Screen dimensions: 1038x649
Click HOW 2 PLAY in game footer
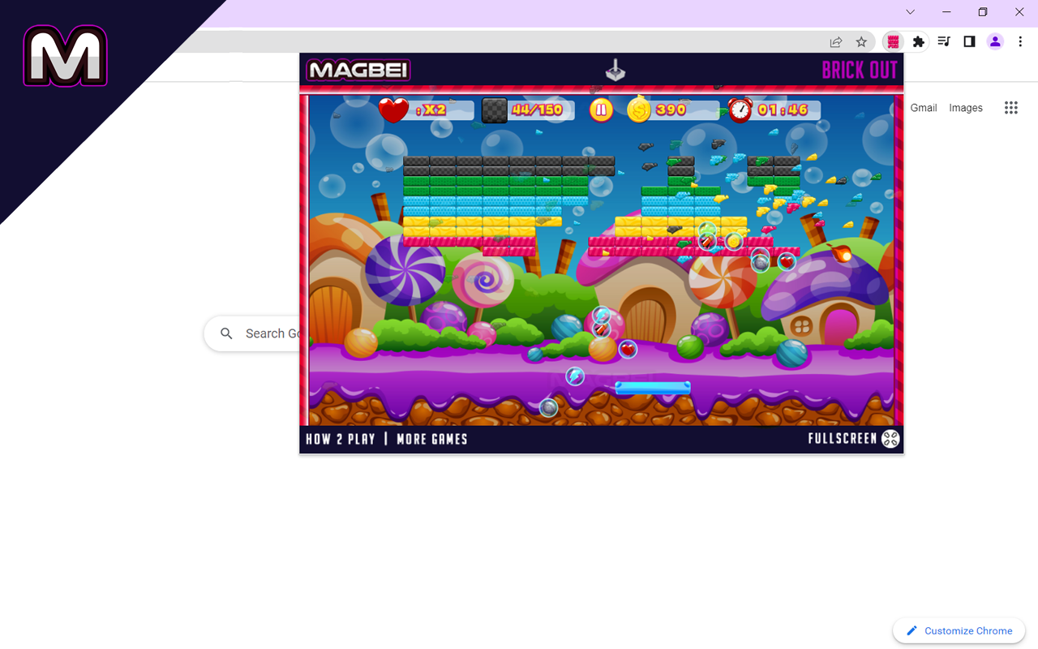point(340,439)
